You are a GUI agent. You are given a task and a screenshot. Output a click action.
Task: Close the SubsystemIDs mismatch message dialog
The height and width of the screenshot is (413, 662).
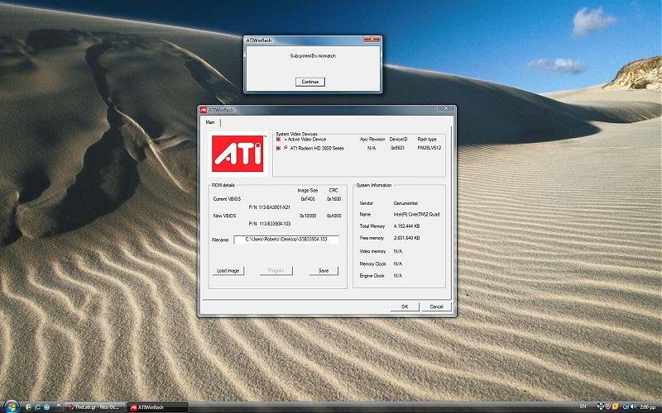[x=372, y=39]
